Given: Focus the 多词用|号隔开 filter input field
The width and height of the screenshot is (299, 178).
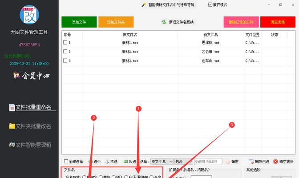Looking at the screenshot, I should pos(208,162).
